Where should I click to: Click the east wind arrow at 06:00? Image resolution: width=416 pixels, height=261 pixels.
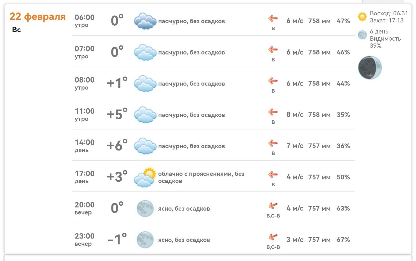coord(273,19)
